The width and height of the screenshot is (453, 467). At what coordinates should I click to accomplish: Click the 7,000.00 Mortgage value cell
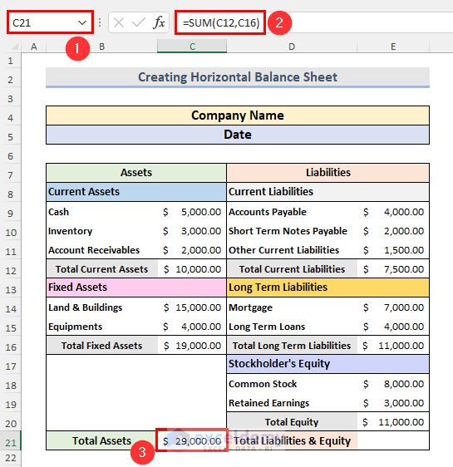click(x=393, y=307)
